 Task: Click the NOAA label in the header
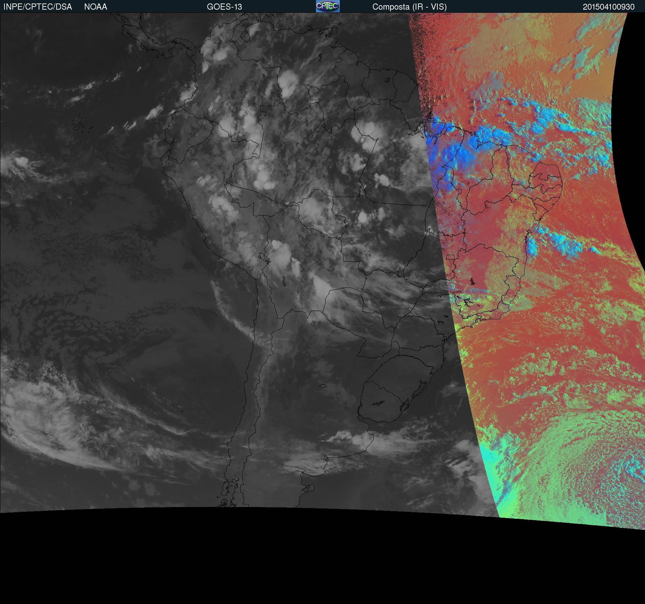coord(96,7)
